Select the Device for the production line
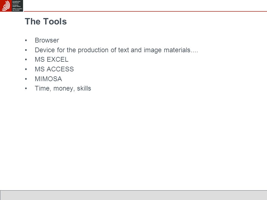The width and height of the screenshot is (267, 200). point(116,50)
